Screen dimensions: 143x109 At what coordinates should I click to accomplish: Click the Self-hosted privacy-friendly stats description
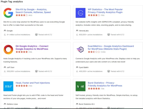(107, 97)
